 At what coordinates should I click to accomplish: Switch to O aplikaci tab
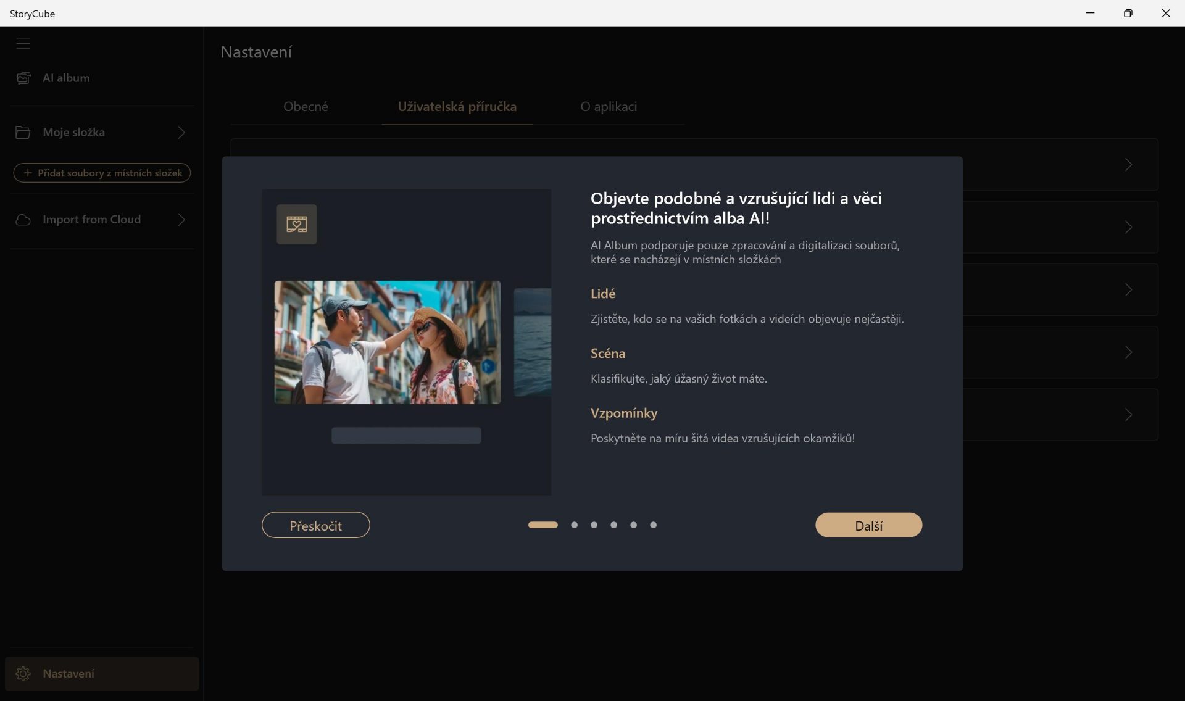[609, 106]
